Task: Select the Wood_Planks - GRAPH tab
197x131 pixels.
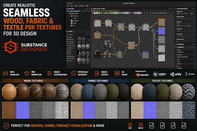Action: pos(99,9)
